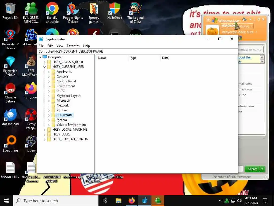Expand the Control Panel key arrow
Viewport: 274px width, 206px height.
pos(49,81)
